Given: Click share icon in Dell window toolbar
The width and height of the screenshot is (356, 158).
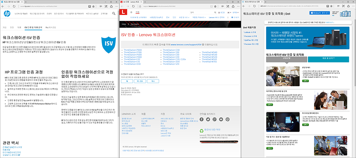Looking at the screenshot, I should pyautogui.click(x=349, y=6).
